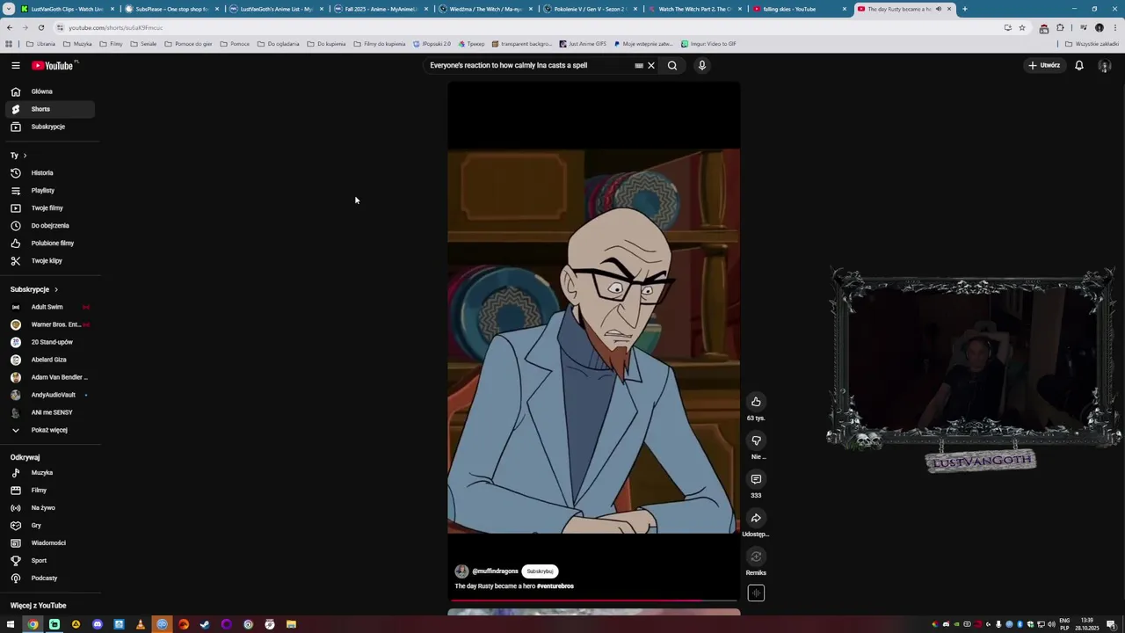
Task: Open the account avatar menu
Action: coord(1105,66)
